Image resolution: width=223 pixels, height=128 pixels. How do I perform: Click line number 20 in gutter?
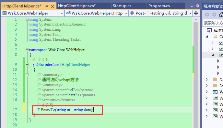coord(15,125)
